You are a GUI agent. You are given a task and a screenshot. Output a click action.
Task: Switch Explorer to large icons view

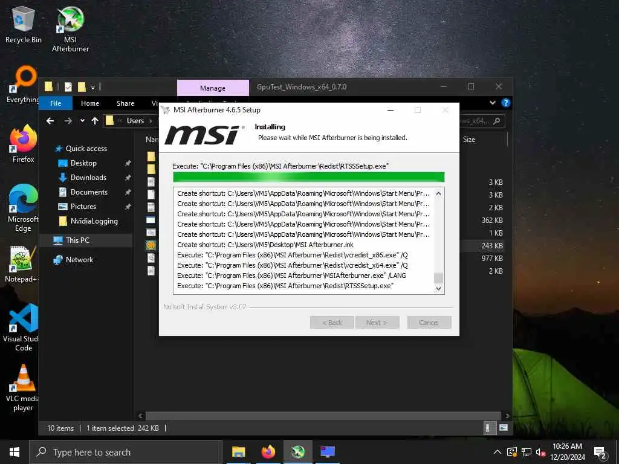coord(504,428)
